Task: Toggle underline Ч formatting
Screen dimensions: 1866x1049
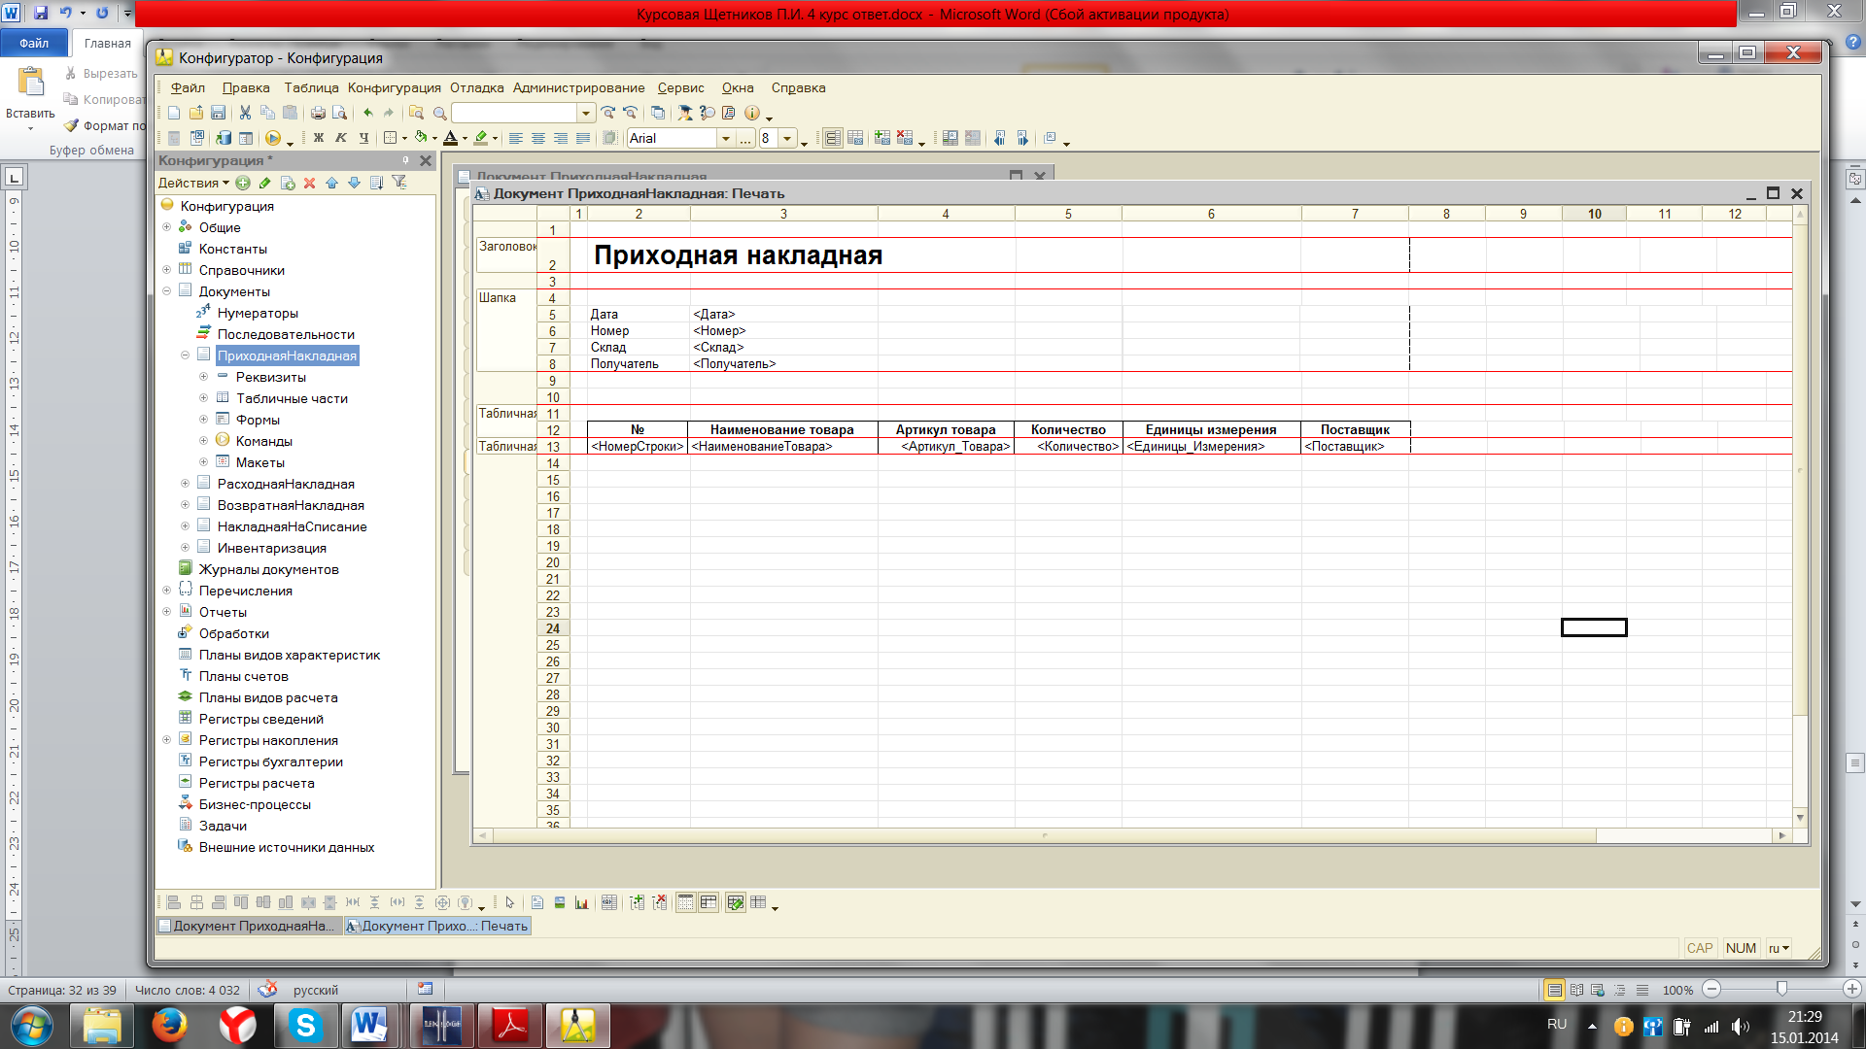Action: pyautogui.click(x=363, y=139)
